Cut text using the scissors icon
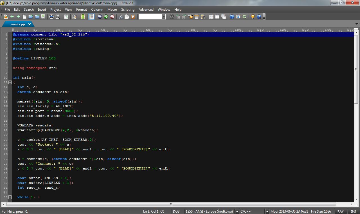The width and height of the screenshot is (360, 214). pos(120,17)
